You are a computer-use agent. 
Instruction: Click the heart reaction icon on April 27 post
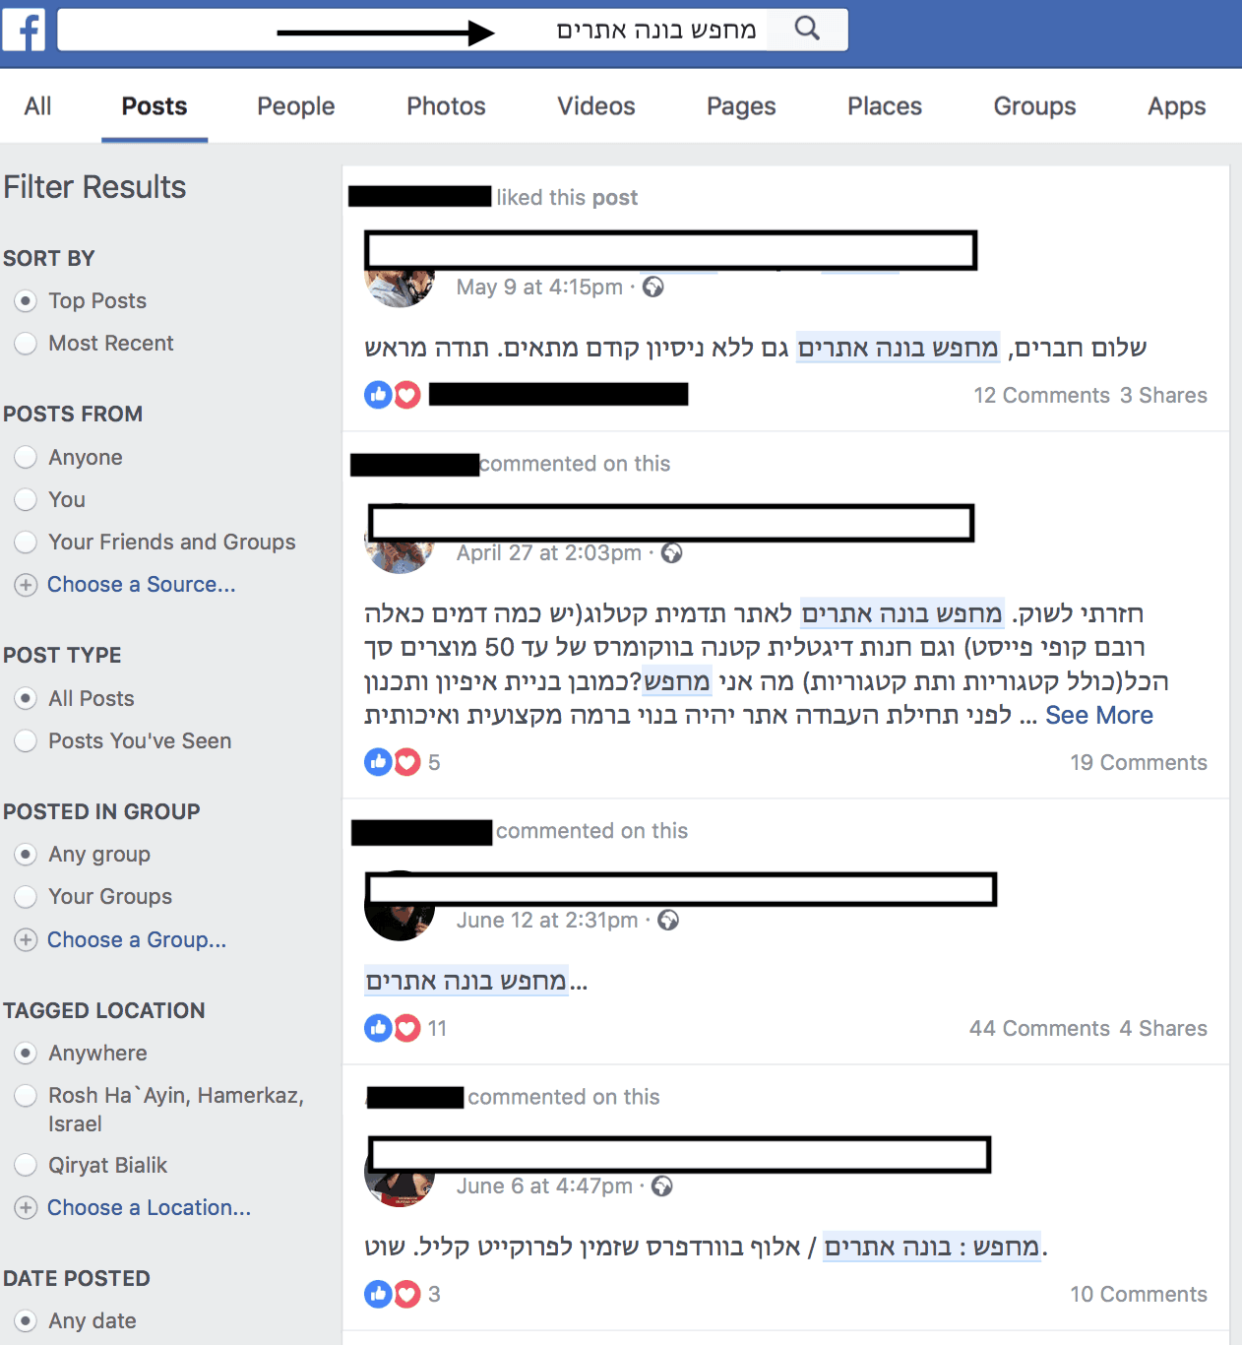(x=407, y=762)
